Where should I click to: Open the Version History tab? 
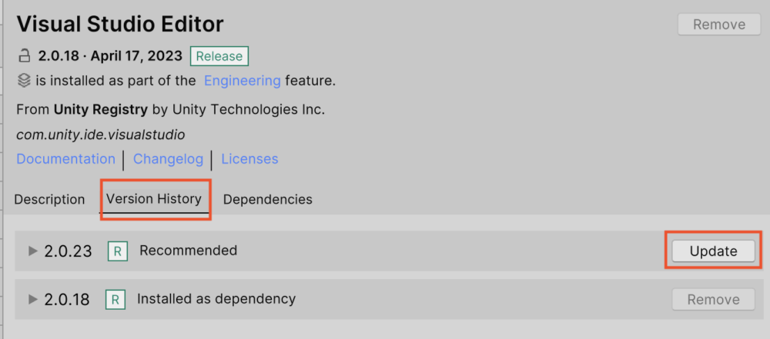click(154, 199)
